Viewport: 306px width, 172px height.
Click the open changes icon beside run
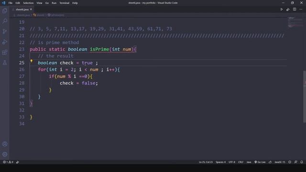[x=288, y=10]
